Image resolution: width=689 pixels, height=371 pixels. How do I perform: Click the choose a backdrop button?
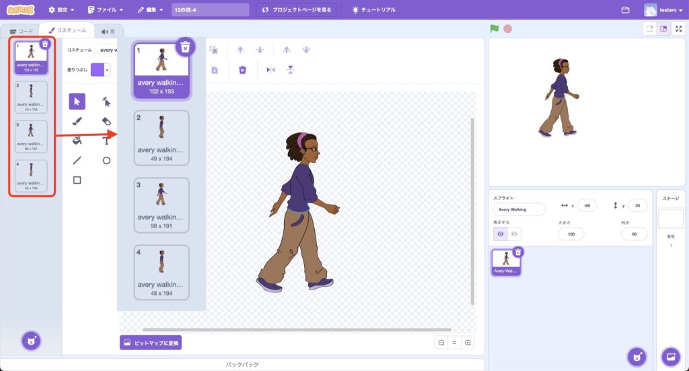click(671, 356)
